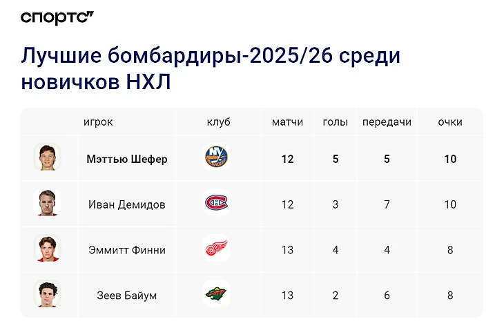Click the Montreal Canadiens logo
The height and width of the screenshot is (328, 504).
tap(216, 202)
